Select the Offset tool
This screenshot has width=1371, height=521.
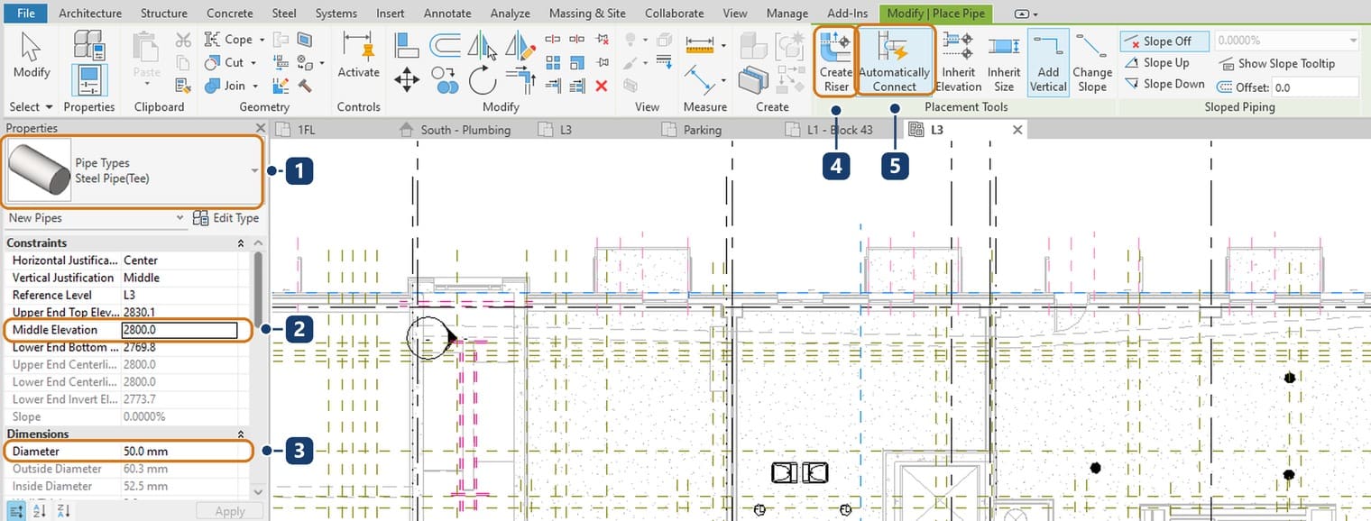tap(446, 44)
